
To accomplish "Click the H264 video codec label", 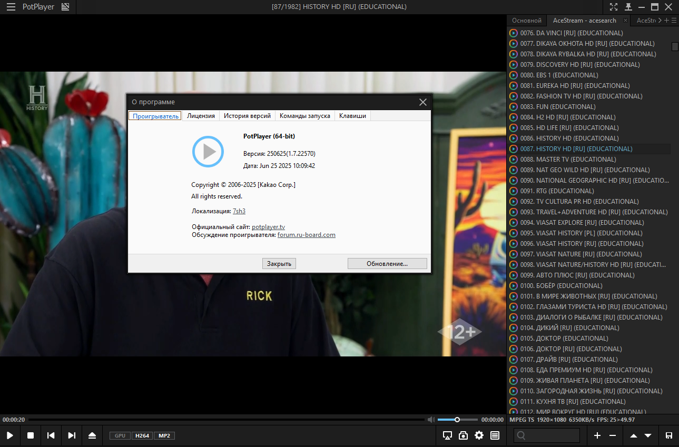I will 142,436.
